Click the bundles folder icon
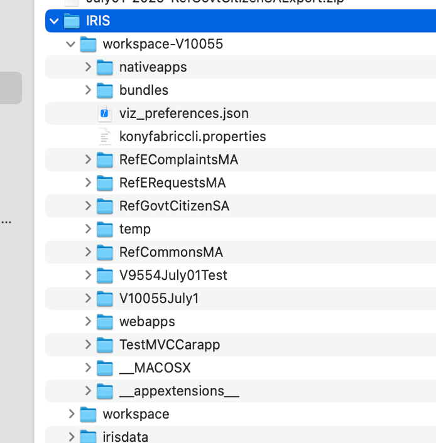The width and height of the screenshot is (436, 443). pyautogui.click(x=105, y=90)
